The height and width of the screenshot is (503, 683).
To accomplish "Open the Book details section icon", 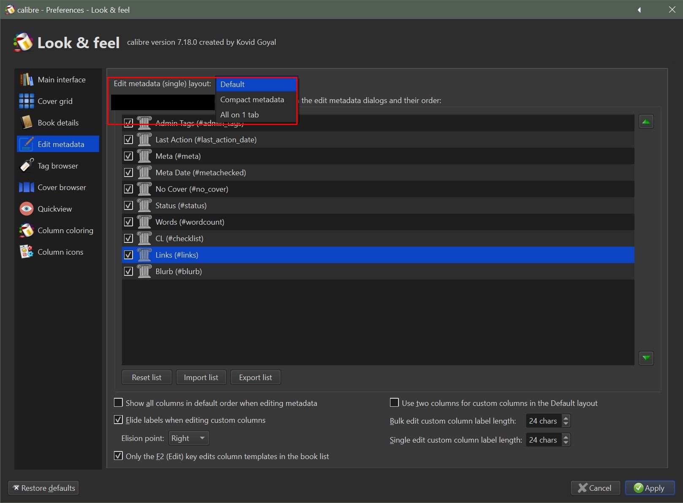I will pos(27,123).
